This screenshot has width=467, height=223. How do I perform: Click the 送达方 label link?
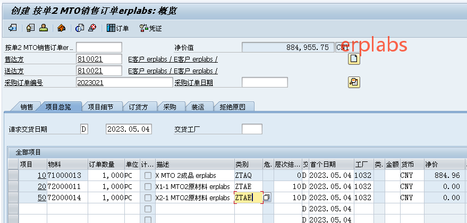point(14,71)
